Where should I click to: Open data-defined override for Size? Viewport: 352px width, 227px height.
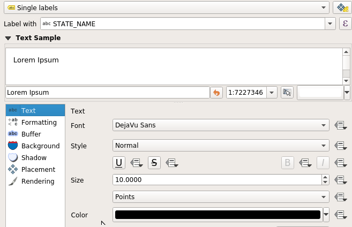tap(340, 180)
